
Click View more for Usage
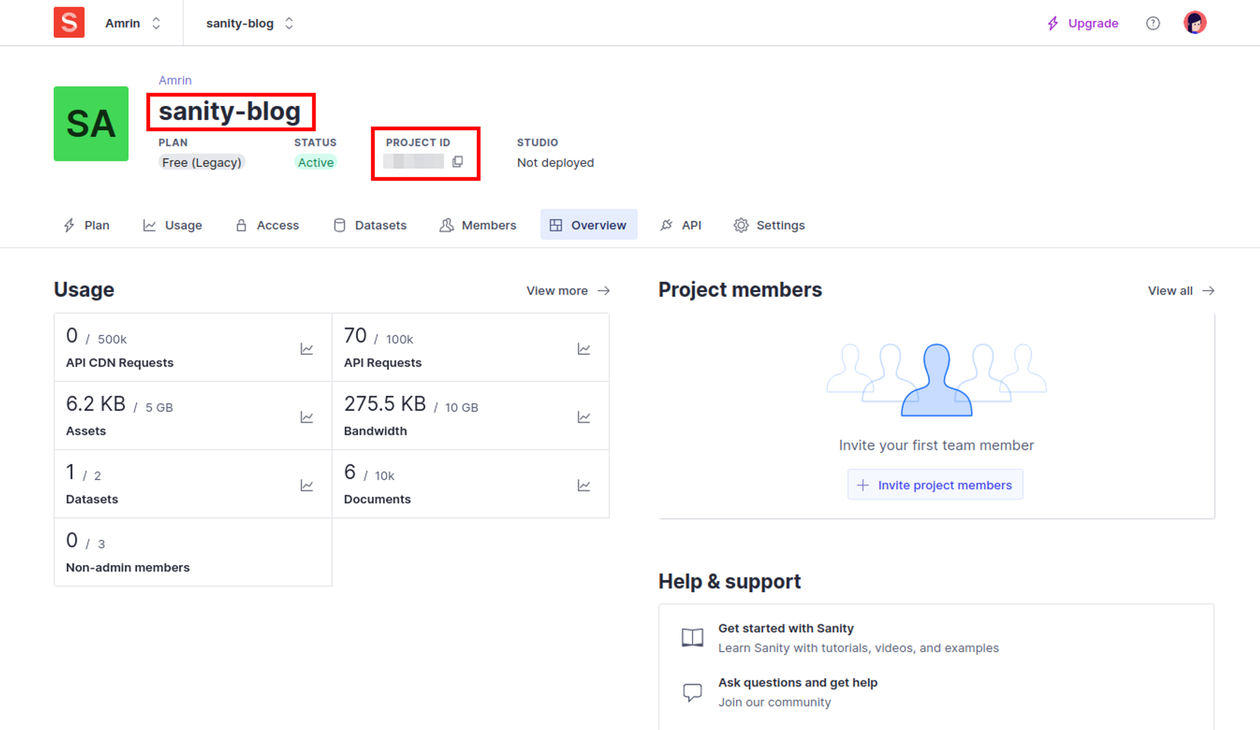click(x=568, y=291)
